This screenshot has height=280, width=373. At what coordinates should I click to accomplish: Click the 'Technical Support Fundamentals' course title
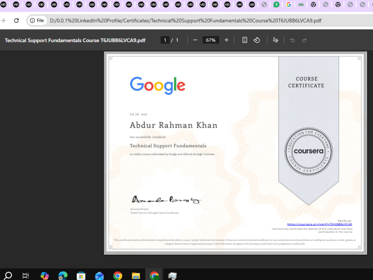coord(168,146)
